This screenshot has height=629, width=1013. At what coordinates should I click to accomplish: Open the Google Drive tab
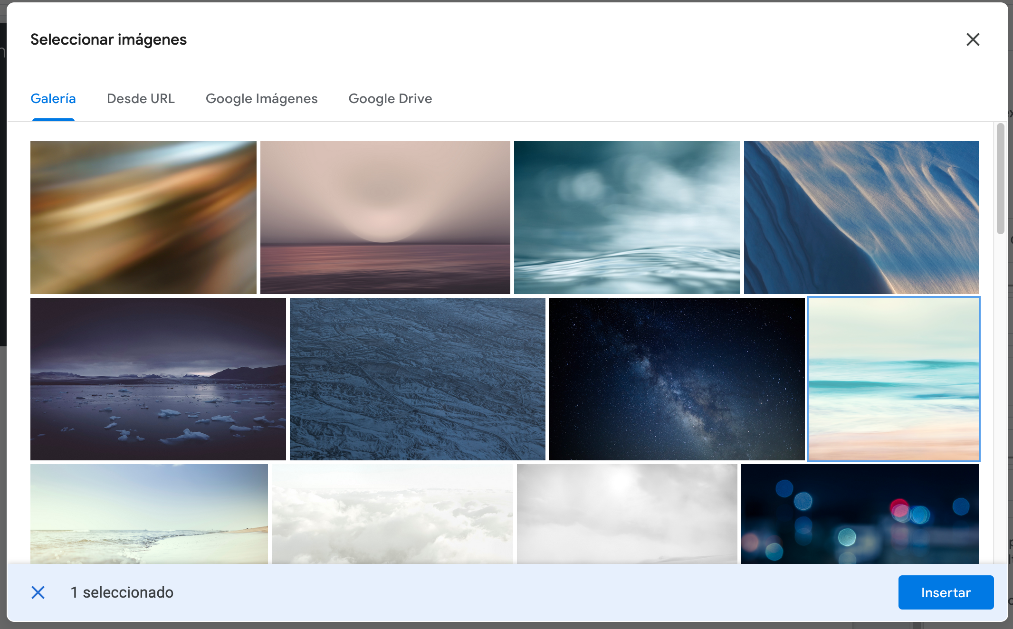click(390, 98)
